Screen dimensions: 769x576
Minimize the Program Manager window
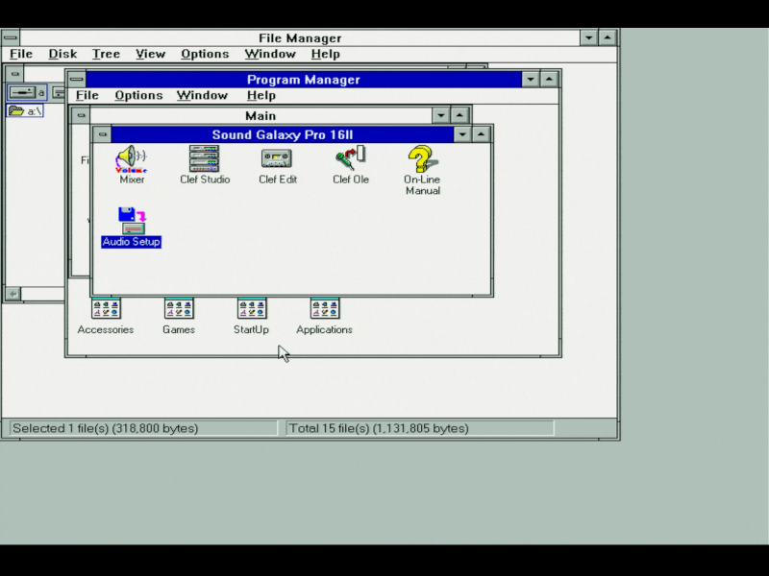point(531,79)
